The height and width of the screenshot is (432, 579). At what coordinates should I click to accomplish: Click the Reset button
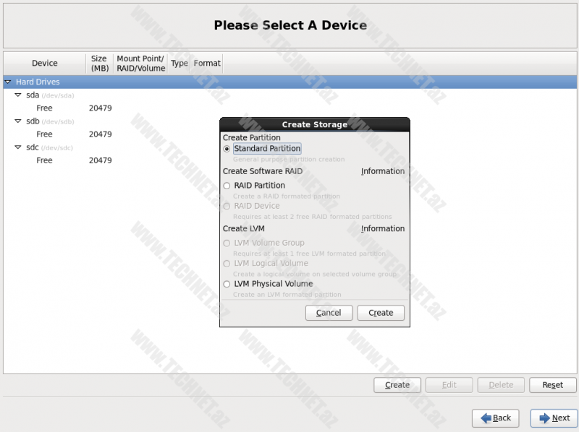point(552,385)
